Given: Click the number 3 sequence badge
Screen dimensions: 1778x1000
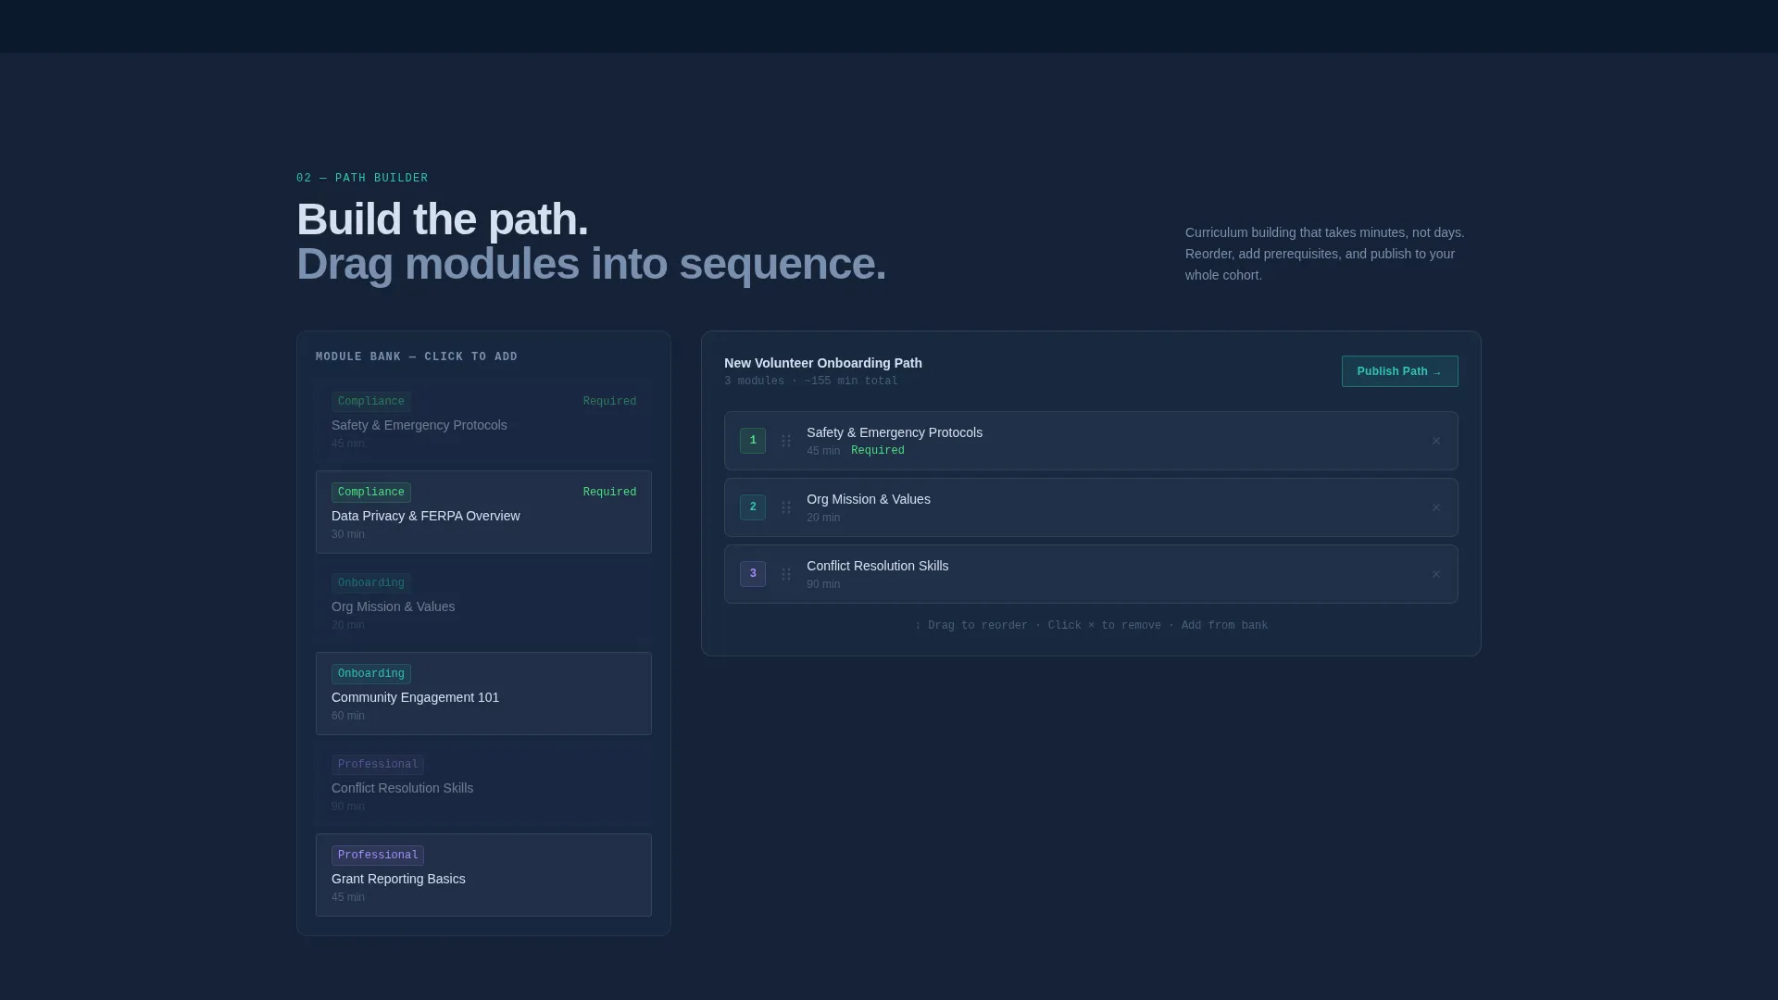Looking at the screenshot, I should [753, 574].
